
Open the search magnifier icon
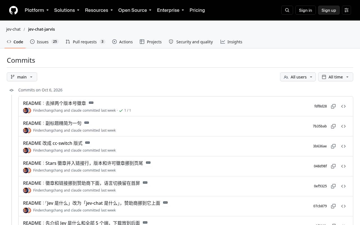287,10
